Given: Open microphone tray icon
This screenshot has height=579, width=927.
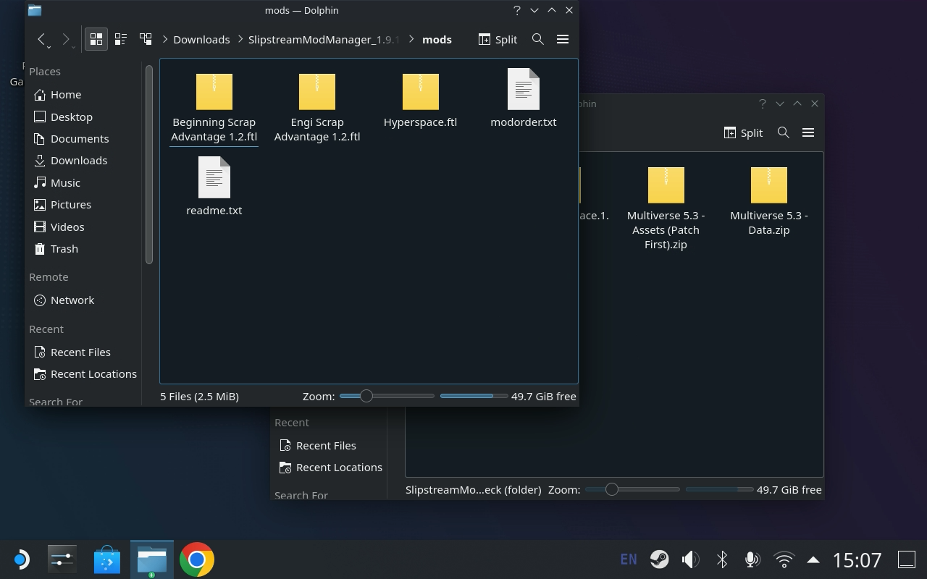Looking at the screenshot, I should (x=752, y=559).
